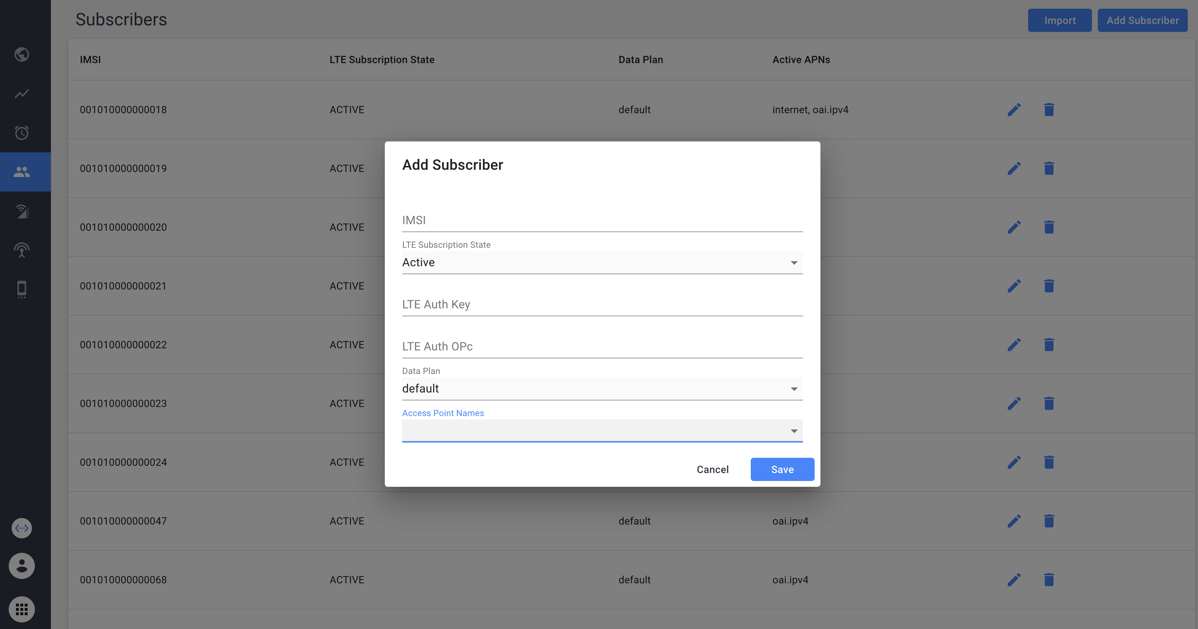Image resolution: width=1198 pixels, height=629 pixels.
Task: Click the Add Subscriber menu item
Action: click(1141, 20)
